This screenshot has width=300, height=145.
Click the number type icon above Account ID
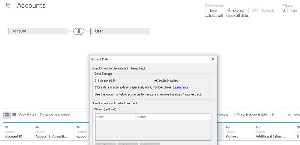[x=6, y=127]
